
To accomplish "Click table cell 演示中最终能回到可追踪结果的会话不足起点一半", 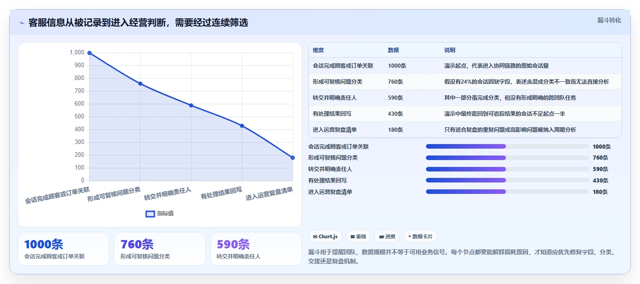I will click(x=505, y=114).
